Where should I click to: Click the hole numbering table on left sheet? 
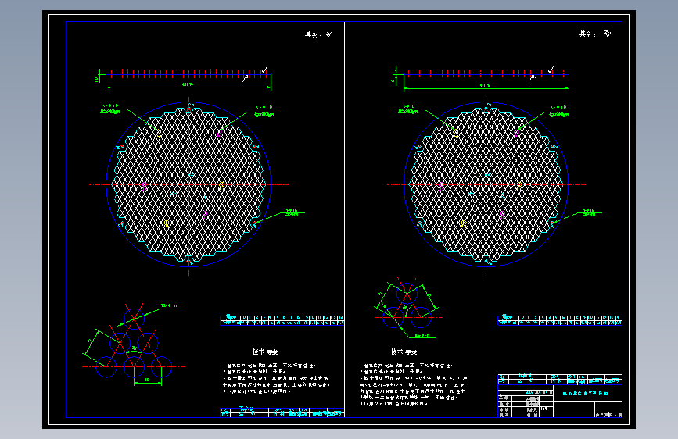click(282, 320)
